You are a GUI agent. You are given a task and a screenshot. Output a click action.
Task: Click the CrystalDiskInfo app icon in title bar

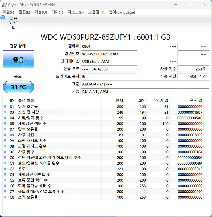(5, 5)
